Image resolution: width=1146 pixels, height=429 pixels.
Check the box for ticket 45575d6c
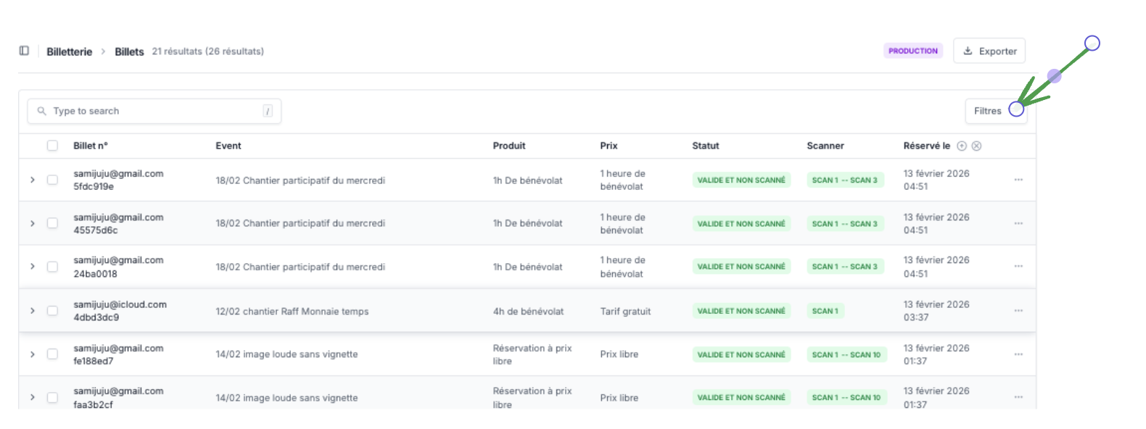52,223
